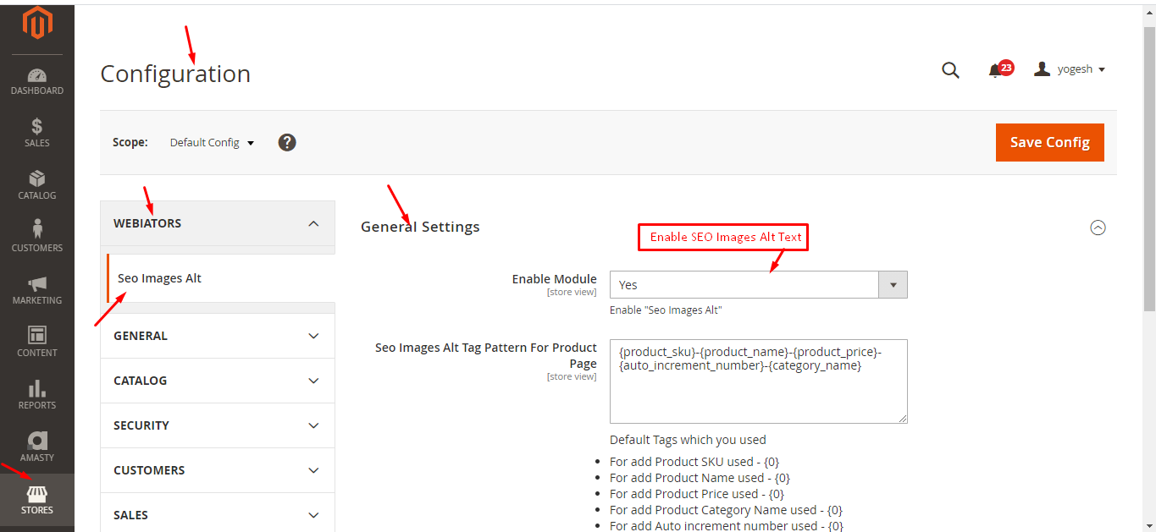Click the search magnifier icon

(x=950, y=70)
